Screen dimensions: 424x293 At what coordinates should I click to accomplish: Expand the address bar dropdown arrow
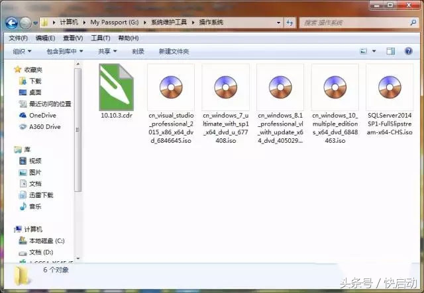click(278, 22)
